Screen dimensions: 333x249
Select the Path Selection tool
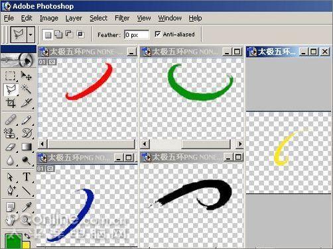(x=10, y=177)
